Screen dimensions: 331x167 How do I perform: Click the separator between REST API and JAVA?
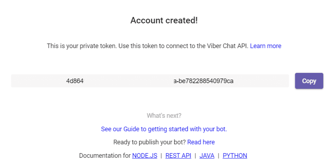click(195, 156)
